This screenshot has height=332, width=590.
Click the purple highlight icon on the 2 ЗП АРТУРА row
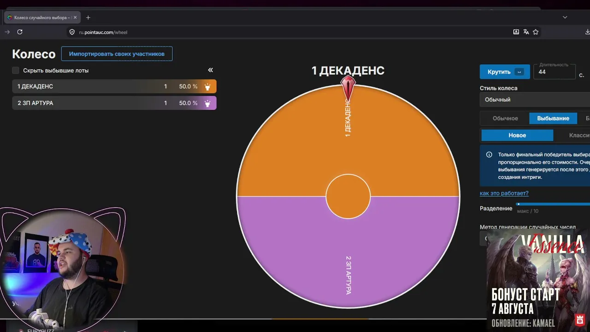(x=207, y=103)
